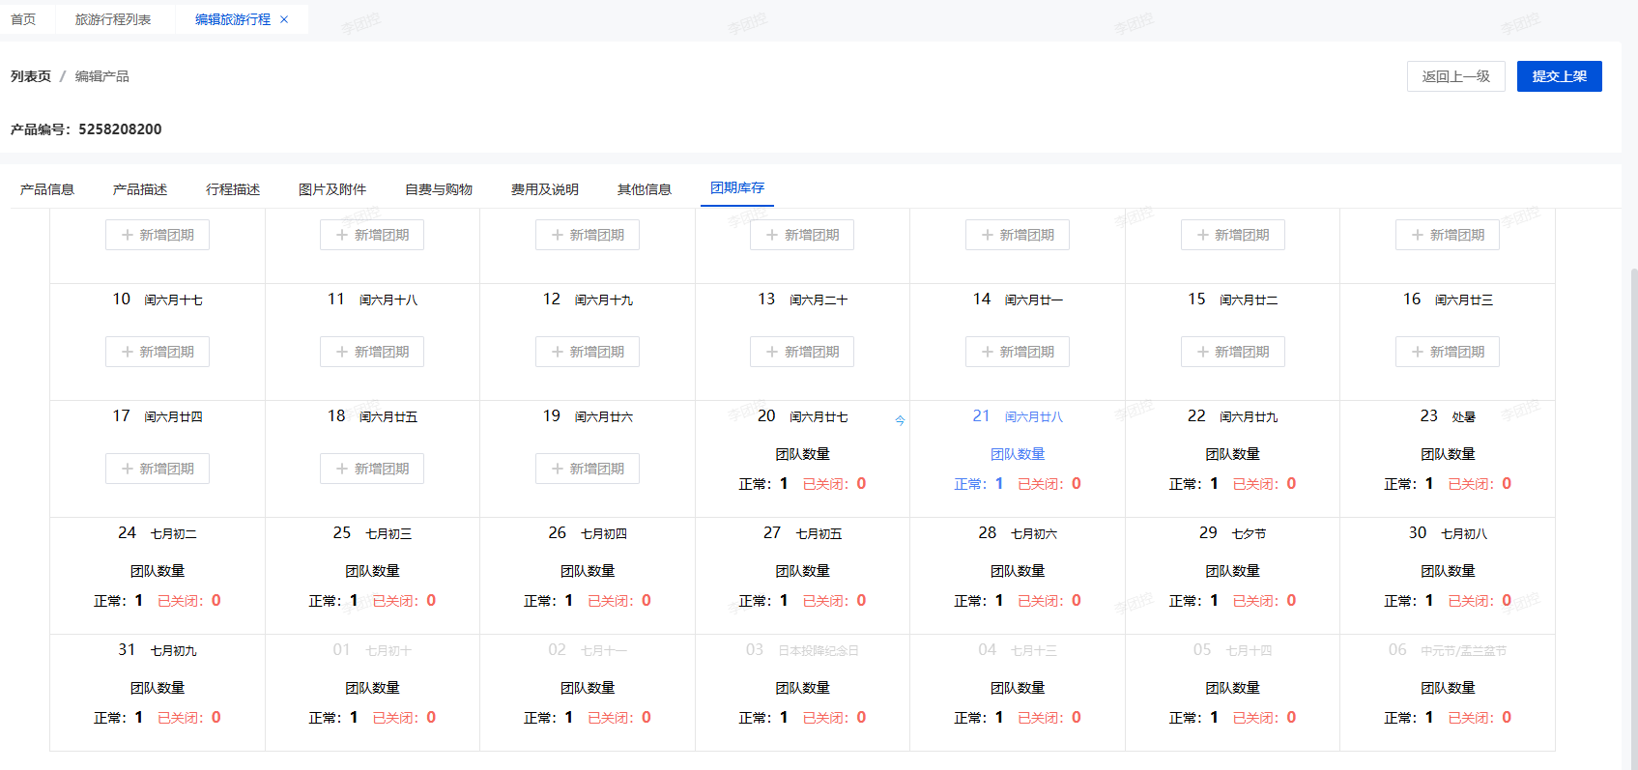Screen dimensions: 1638x770
Task: Add a new group on day 14
Action: (x=1018, y=353)
